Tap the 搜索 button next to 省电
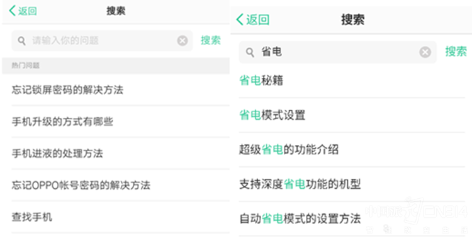The width and height of the screenshot is (472, 239). click(x=456, y=51)
